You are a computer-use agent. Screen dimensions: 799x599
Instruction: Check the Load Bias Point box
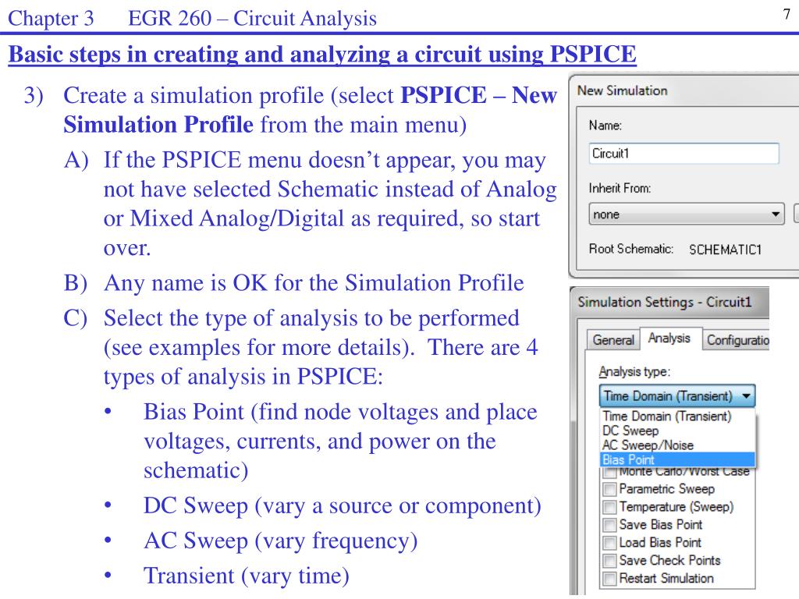[609, 543]
